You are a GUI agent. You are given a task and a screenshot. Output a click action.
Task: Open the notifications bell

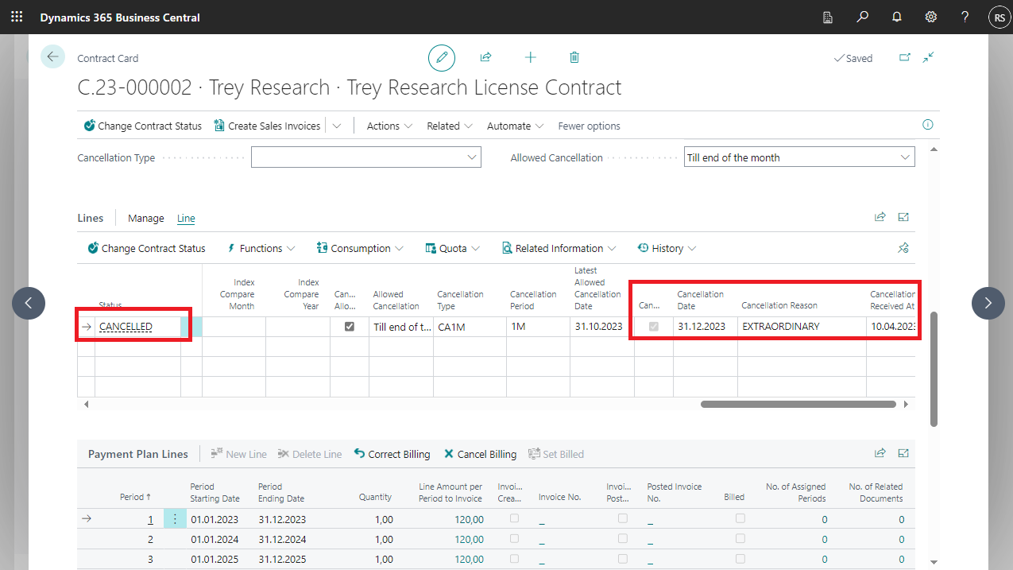click(896, 17)
